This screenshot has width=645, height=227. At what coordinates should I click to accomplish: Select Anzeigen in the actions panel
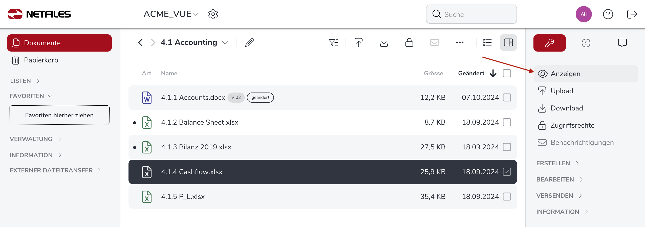(x=565, y=74)
